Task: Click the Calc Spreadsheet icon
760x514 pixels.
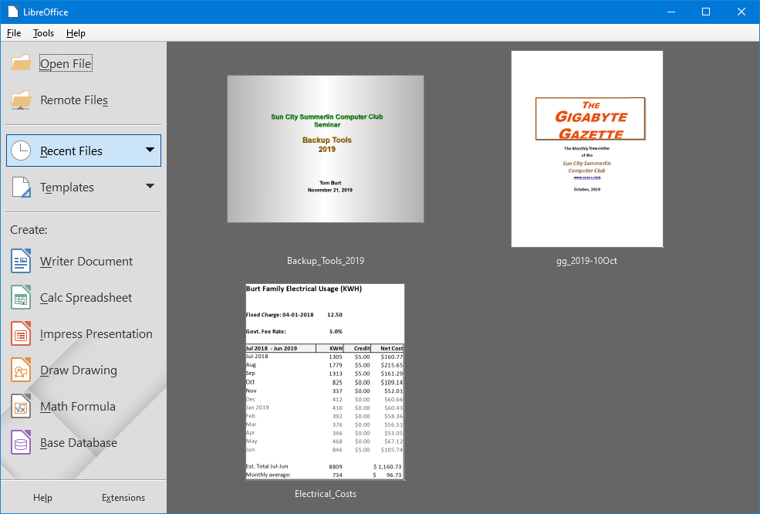Action: click(21, 297)
